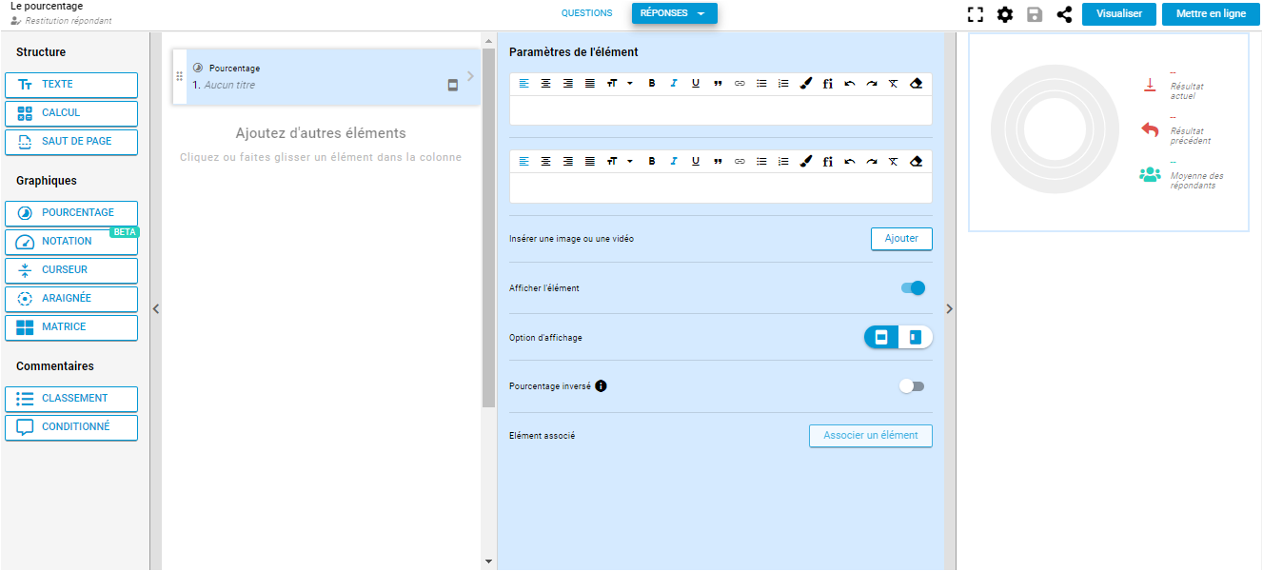Select half-width display option
This screenshot has width=1263, height=571.
916,337
